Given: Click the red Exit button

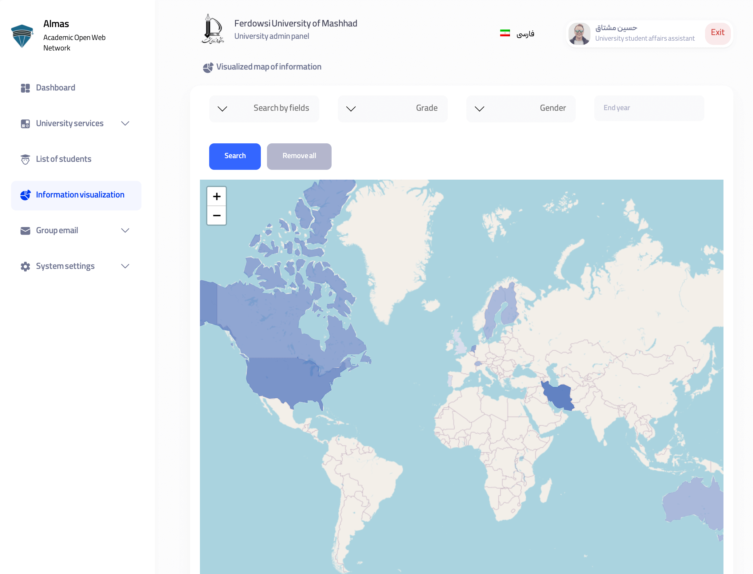Looking at the screenshot, I should [718, 33].
